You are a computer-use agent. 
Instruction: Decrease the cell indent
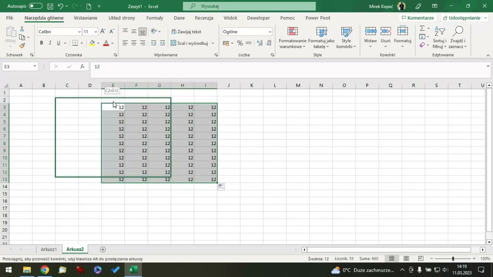coord(154,43)
